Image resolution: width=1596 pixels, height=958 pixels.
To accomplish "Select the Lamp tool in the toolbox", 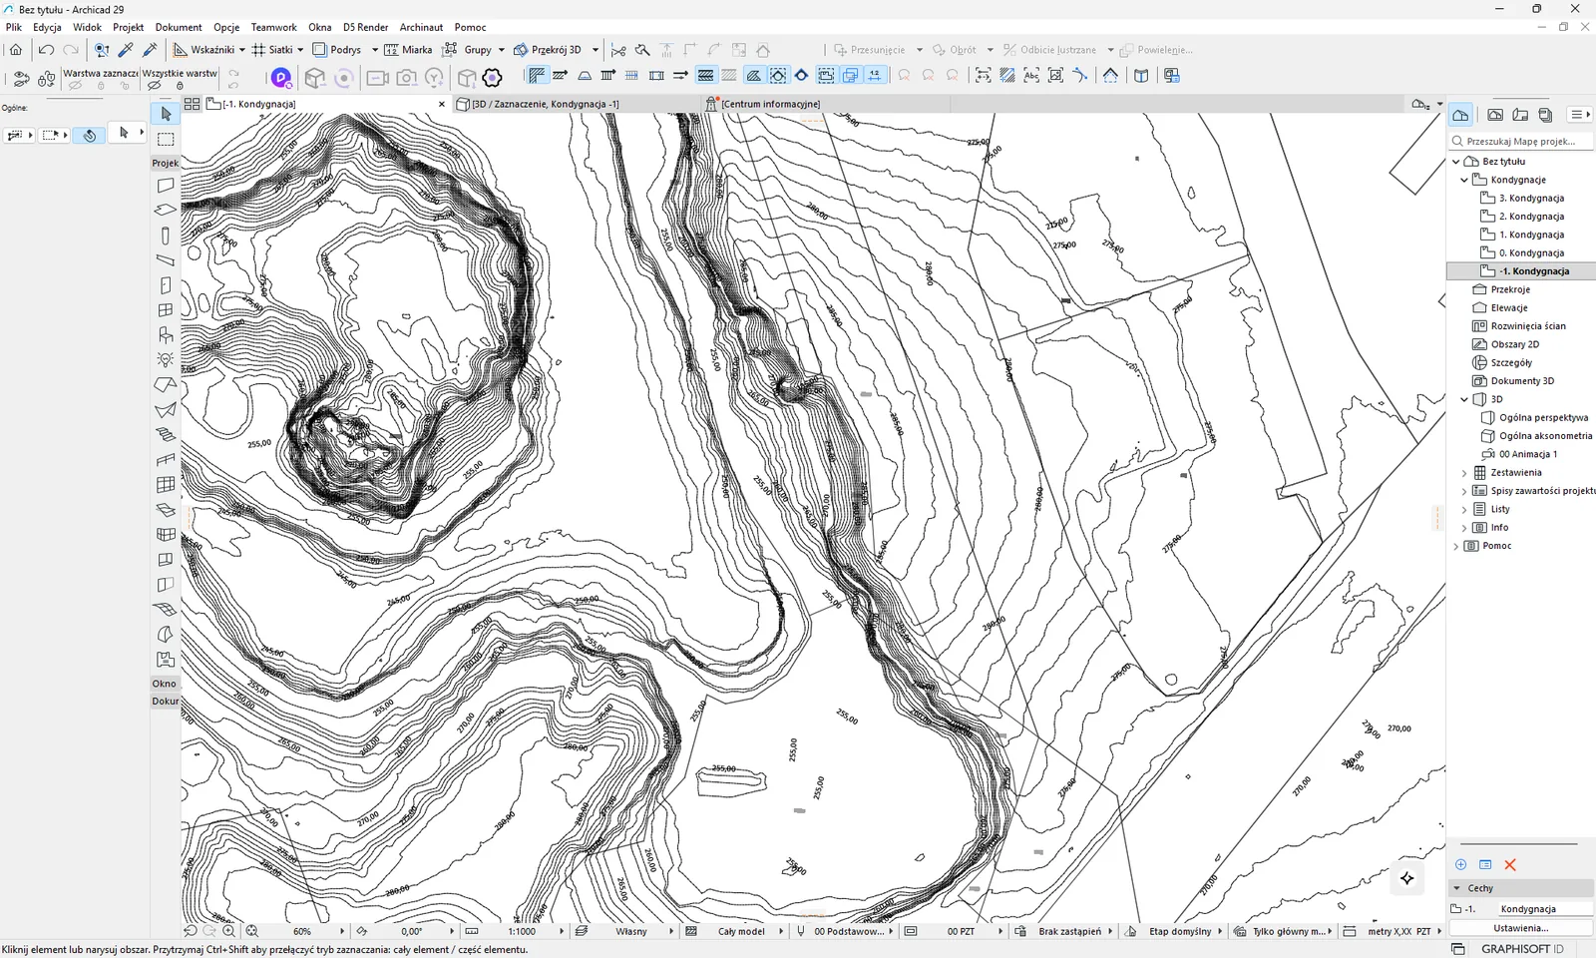I will (x=166, y=360).
